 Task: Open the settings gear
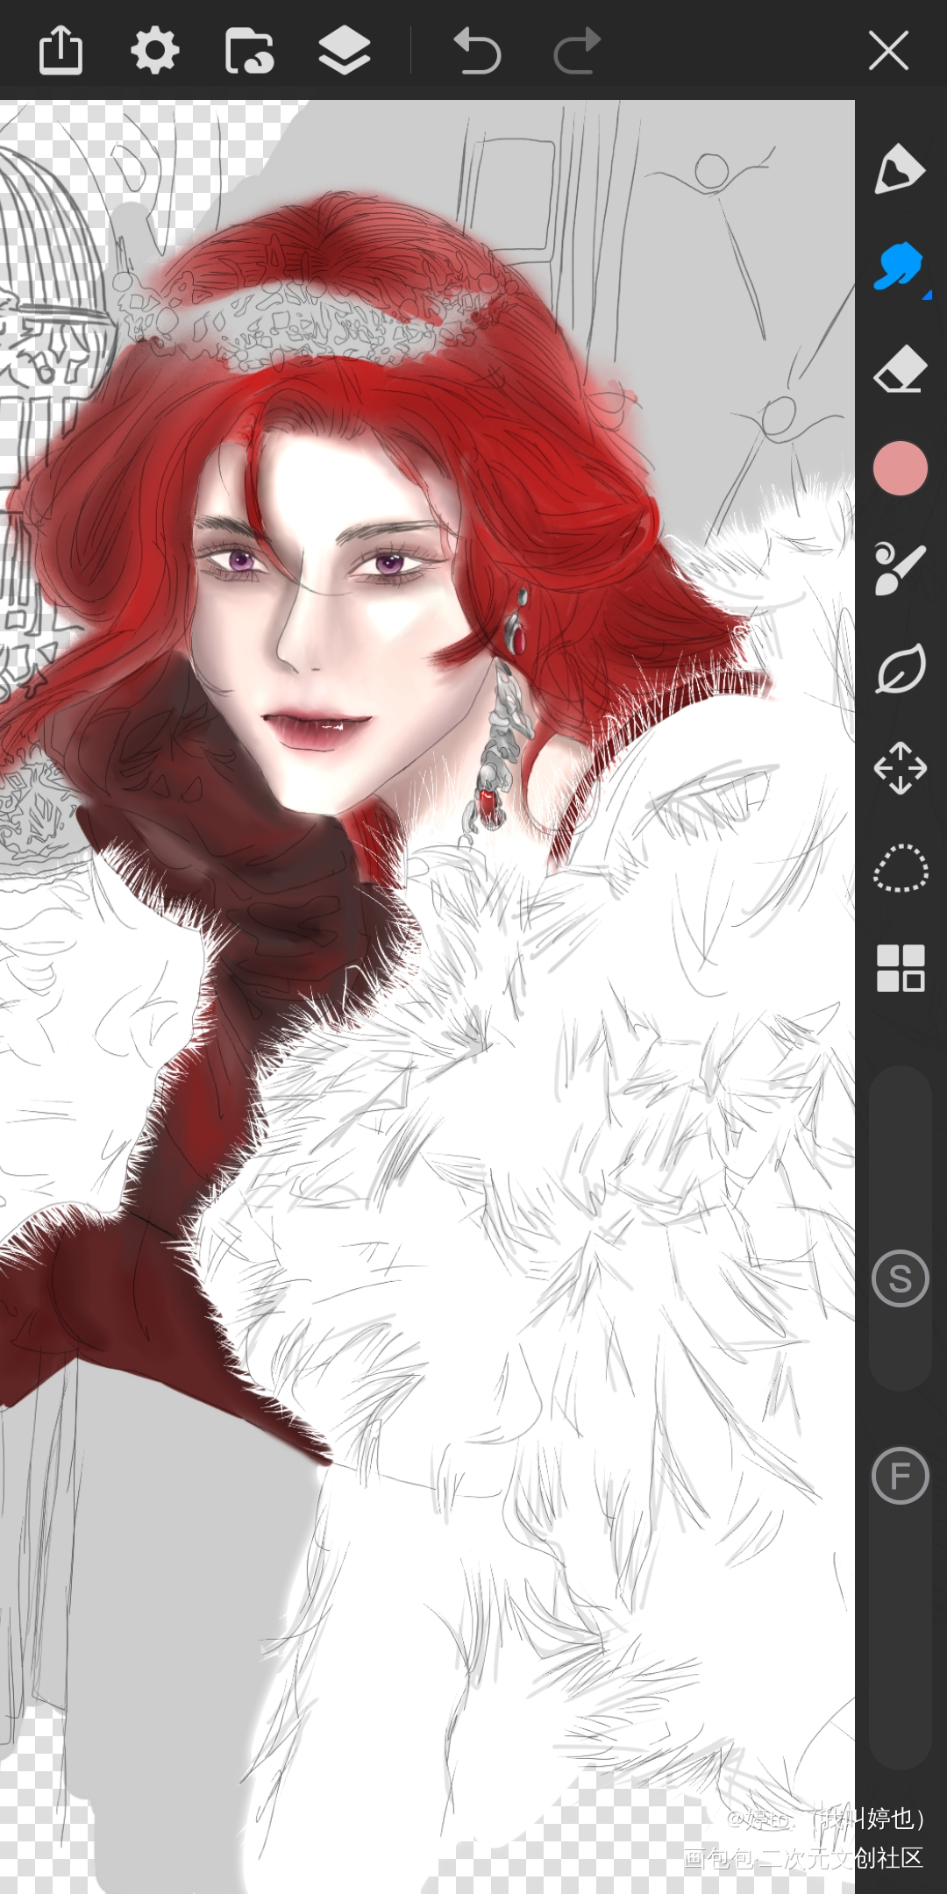[x=155, y=50]
